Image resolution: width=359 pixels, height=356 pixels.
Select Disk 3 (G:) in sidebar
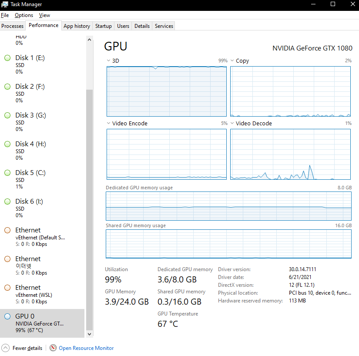pyautogui.click(x=42, y=122)
